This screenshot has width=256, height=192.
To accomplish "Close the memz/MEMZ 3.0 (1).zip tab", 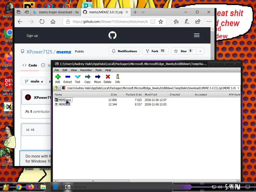I will [127, 12].
